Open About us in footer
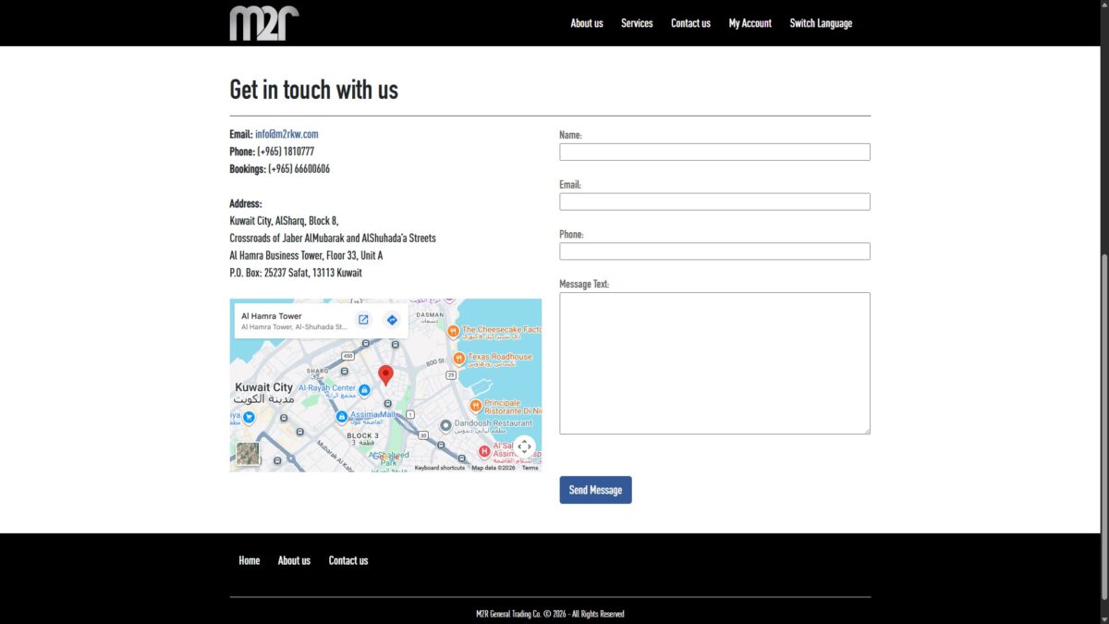 [294, 560]
